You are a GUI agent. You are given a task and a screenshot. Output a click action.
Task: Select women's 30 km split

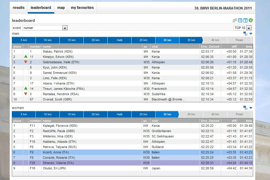coord(167,114)
